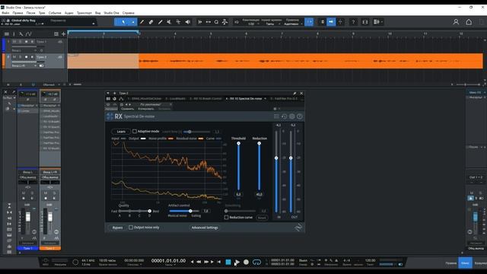Solo Трек 2 in track list
The width and height of the screenshot is (487, 274).
click(x=21, y=57)
